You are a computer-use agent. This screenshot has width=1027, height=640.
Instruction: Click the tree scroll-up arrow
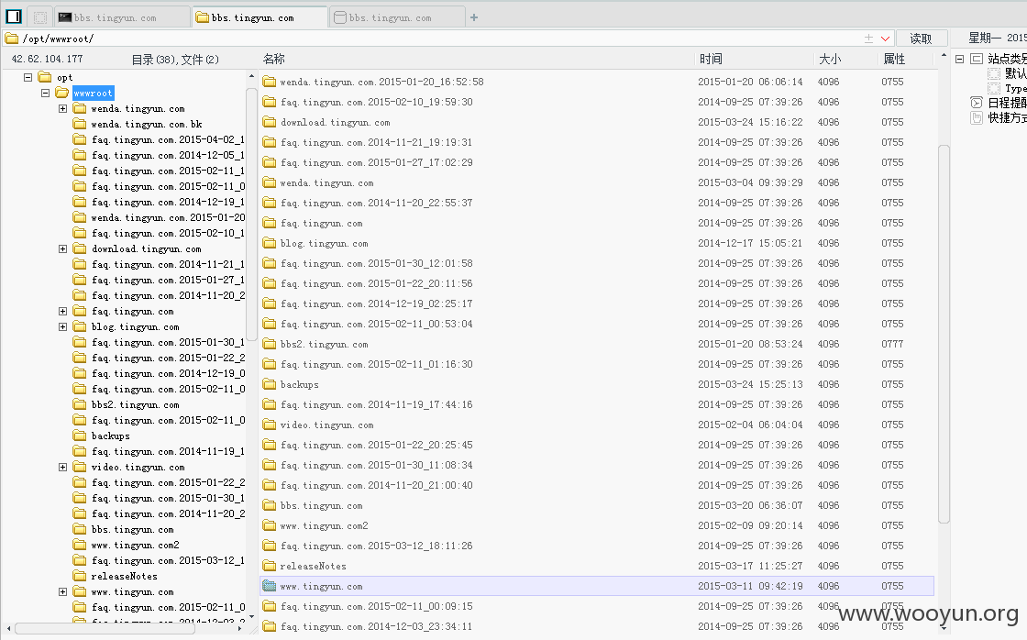coord(251,77)
